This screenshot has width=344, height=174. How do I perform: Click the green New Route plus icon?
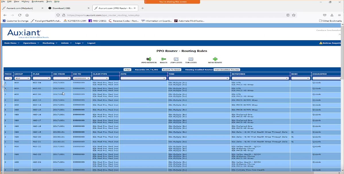[215, 59]
